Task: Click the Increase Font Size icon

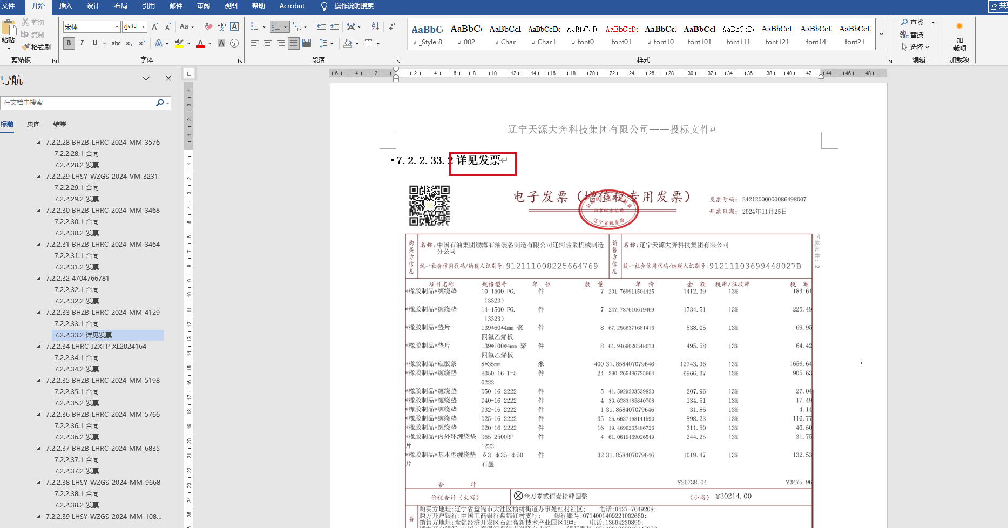Action: point(155,26)
